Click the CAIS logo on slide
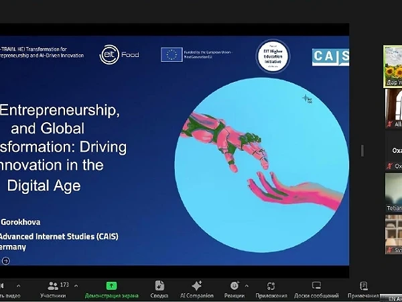This screenshot has width=402, height=302. [330, 57]
